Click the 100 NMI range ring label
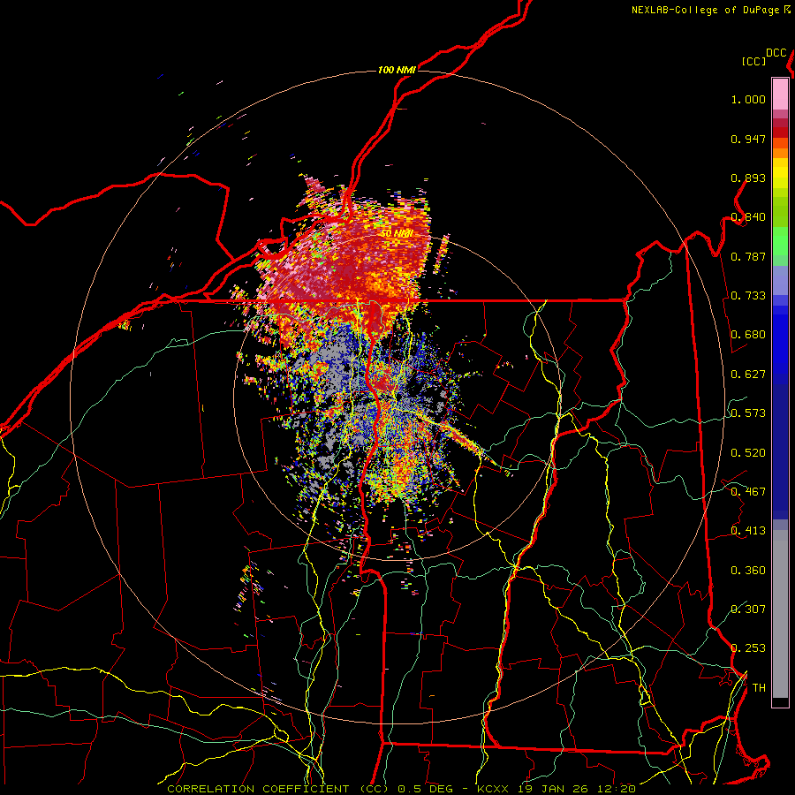 pyautogui.click(x=397, y=70)
